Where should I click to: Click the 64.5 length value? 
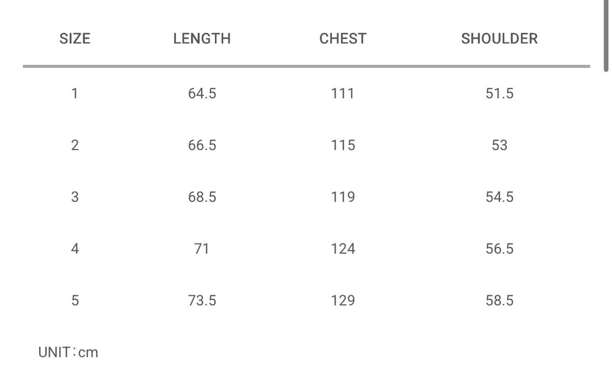[202, 94]
